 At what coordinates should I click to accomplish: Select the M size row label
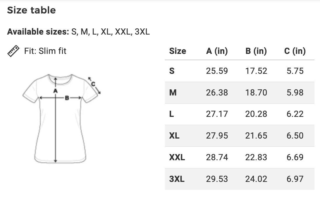coord(173,93)
